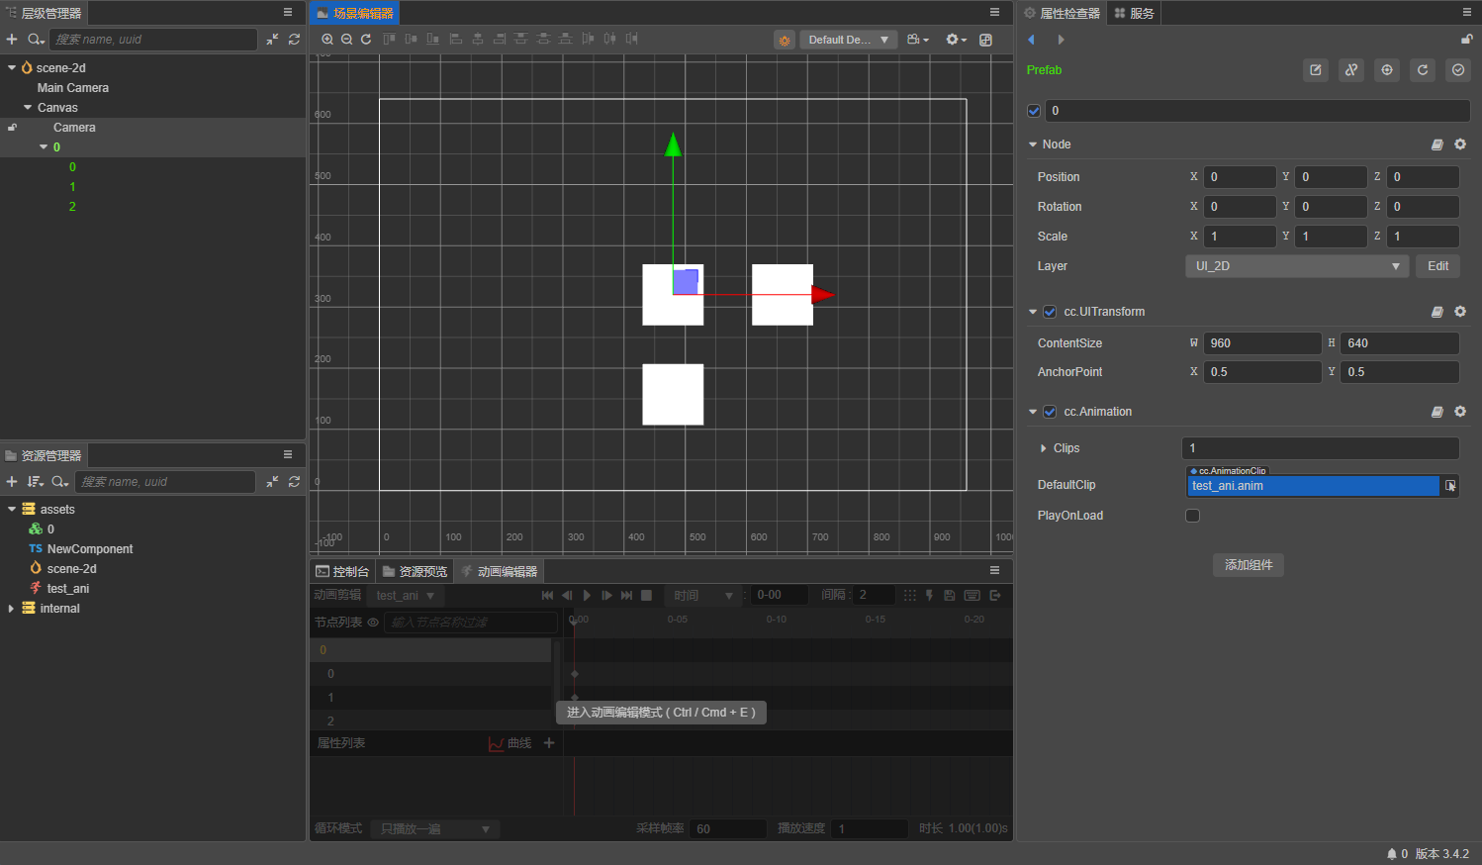The image size is (1482, 865).
Task: Click the ContentSize W field
Action: point(1262,343)
